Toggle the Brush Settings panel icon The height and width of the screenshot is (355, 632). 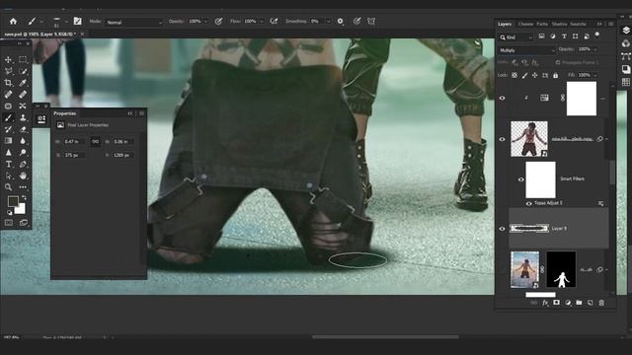point(77,22)
